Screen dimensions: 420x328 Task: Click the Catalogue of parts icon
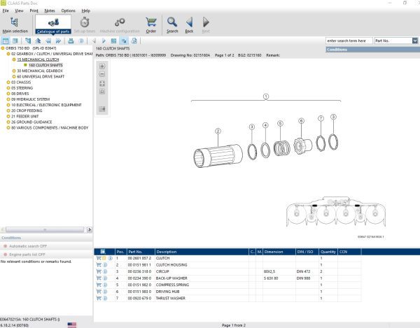click(53, 23)
